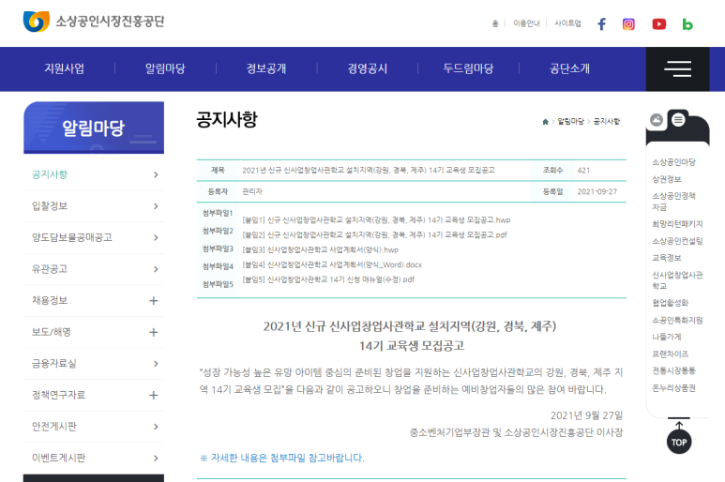The height and width of the screenshot is (482, 725).
Task: Open 프랜차이즈 quick link
Action: tap(670, 354)
